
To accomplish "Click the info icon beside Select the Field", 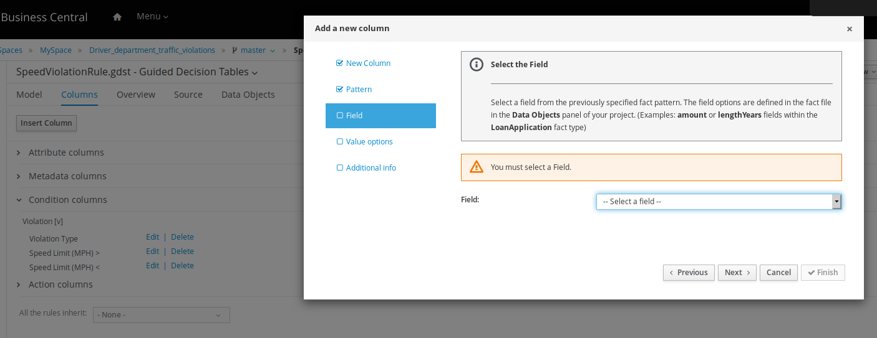I will [477, 64].
